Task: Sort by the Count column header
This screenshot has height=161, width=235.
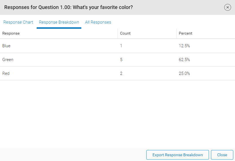Action: click(125, 33)
